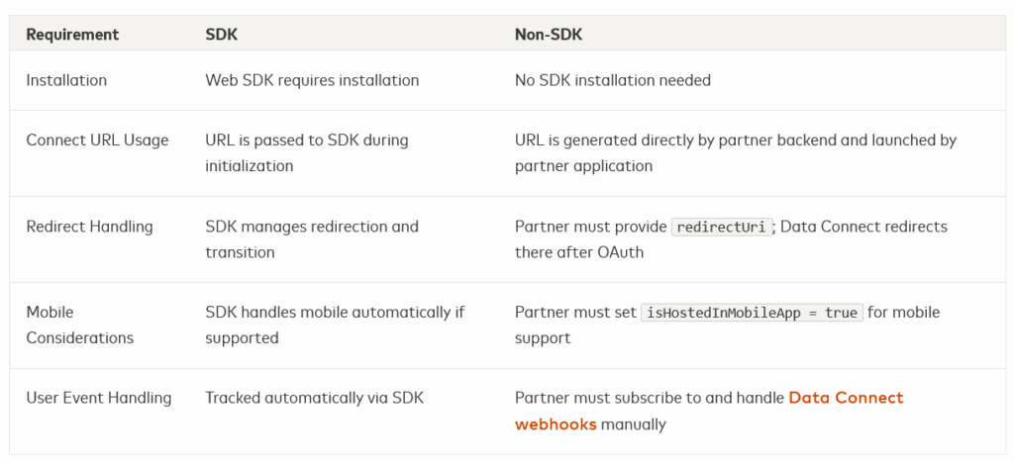
Task: Click the 'No SDK installation needed' cell
Action: click(x=612, y=80)
